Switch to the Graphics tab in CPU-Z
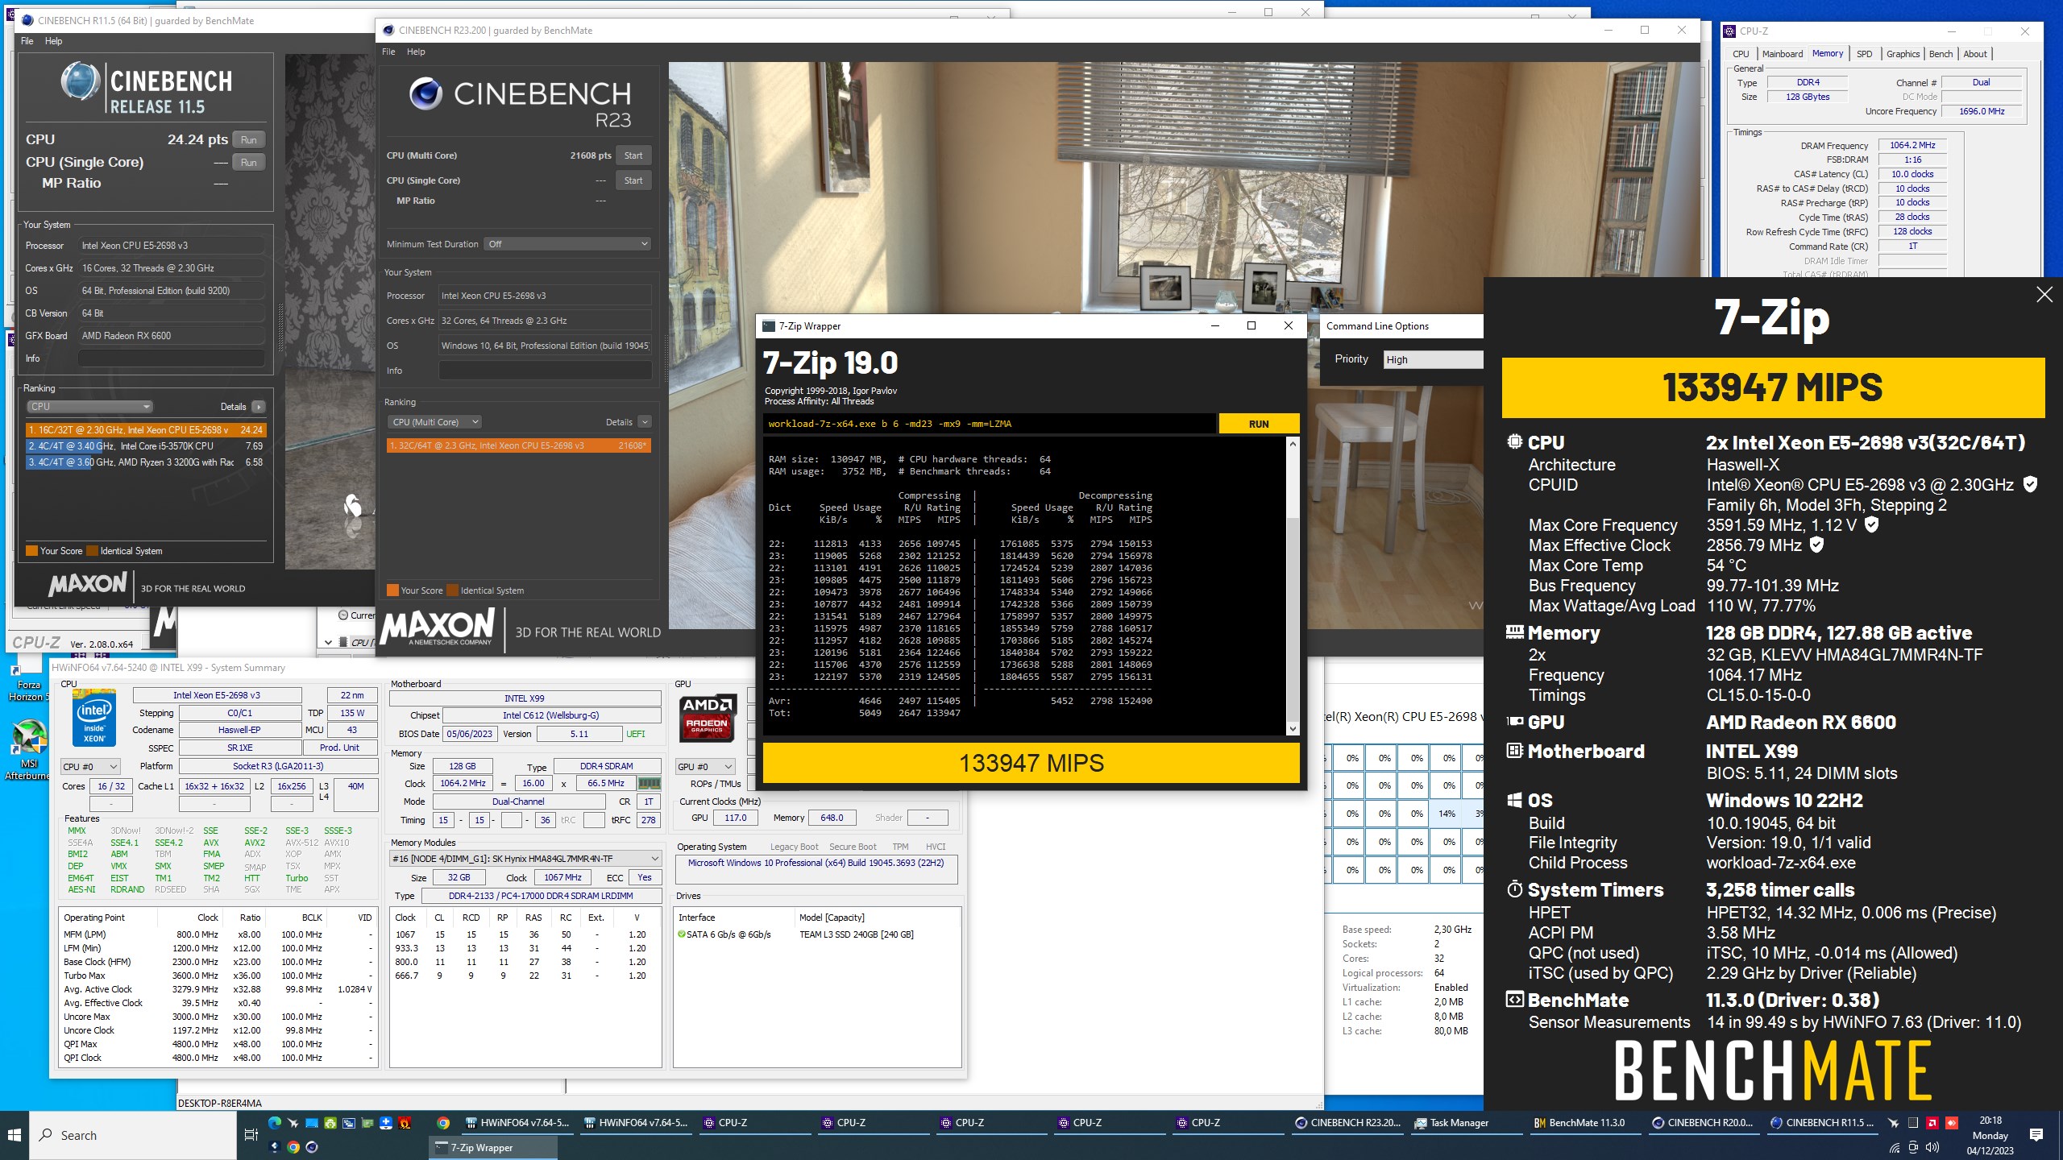Viewport: 2063px width, 1160px height. (x=1903, y=54)
